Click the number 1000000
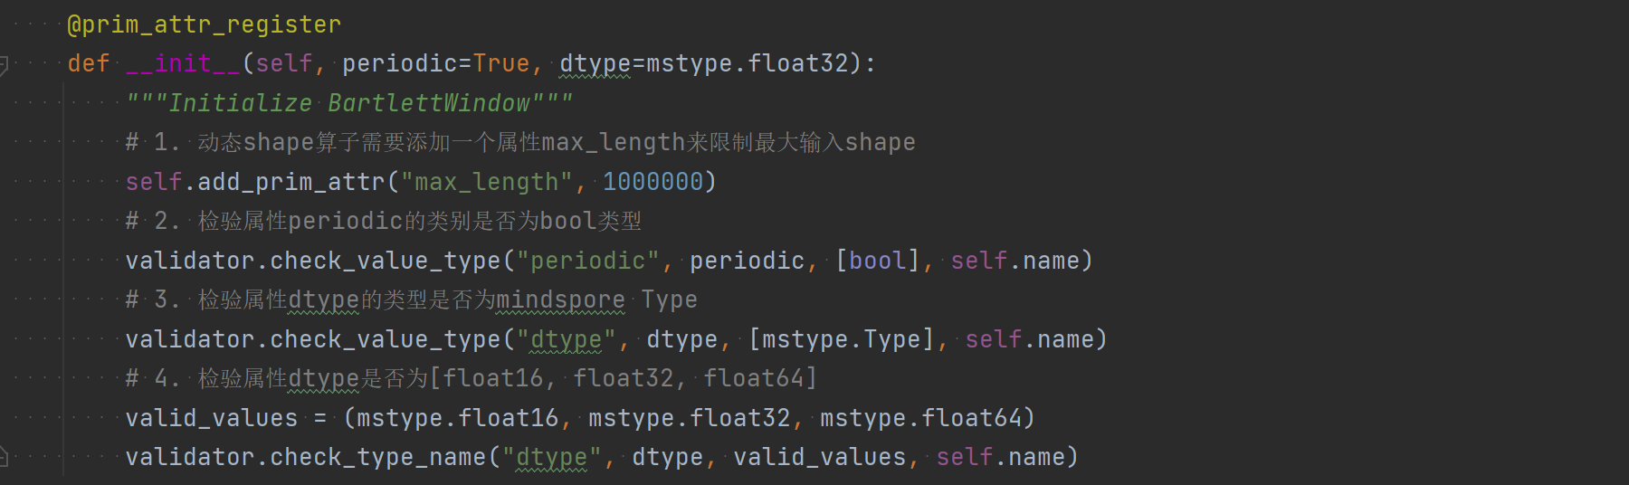This screenshot has height=485, width=1629. tap(653, 182)
